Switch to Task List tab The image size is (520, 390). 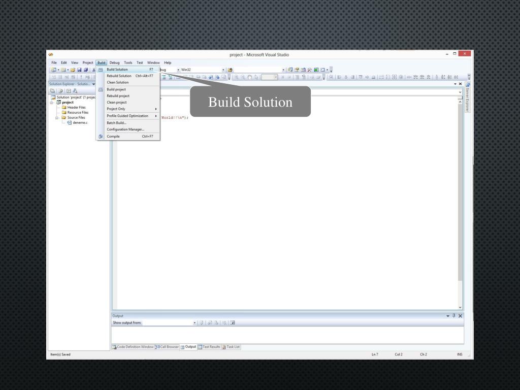(231, 347)
